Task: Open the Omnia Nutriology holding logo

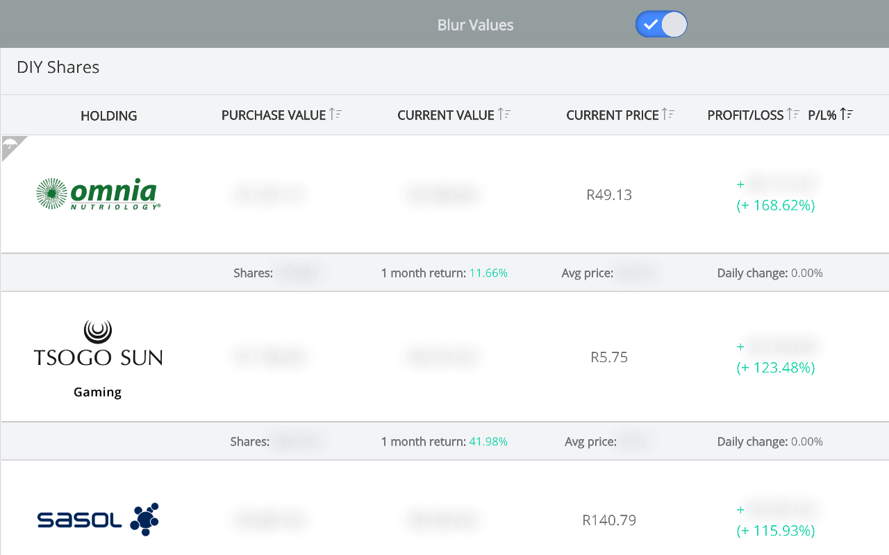Action: point(98,194)
